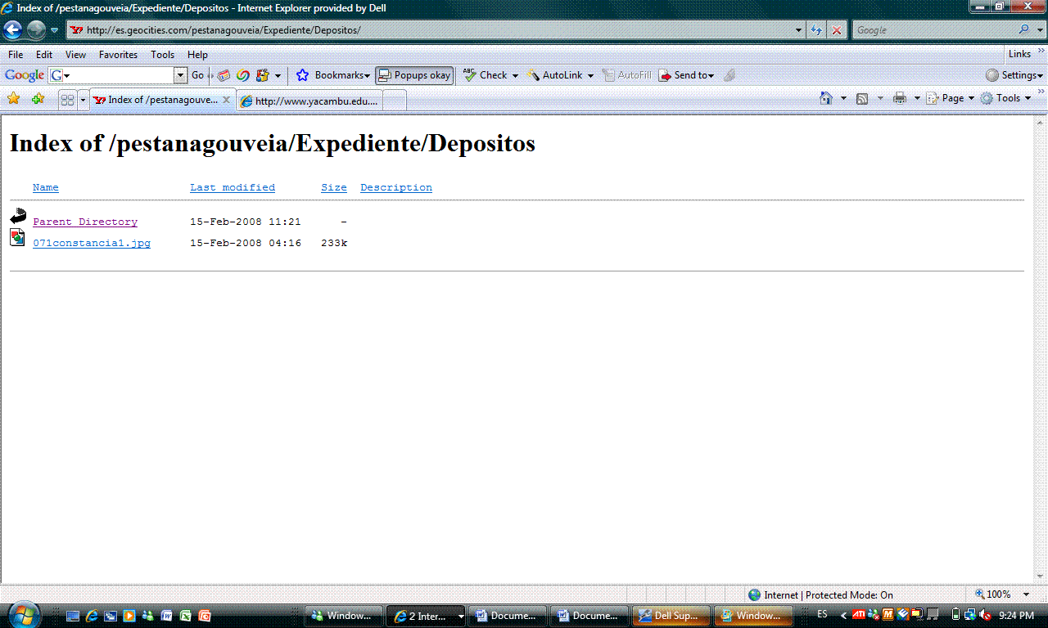Click the RSS feeds icon
This screenshot has width=1048, height=628.
point(862,98)
